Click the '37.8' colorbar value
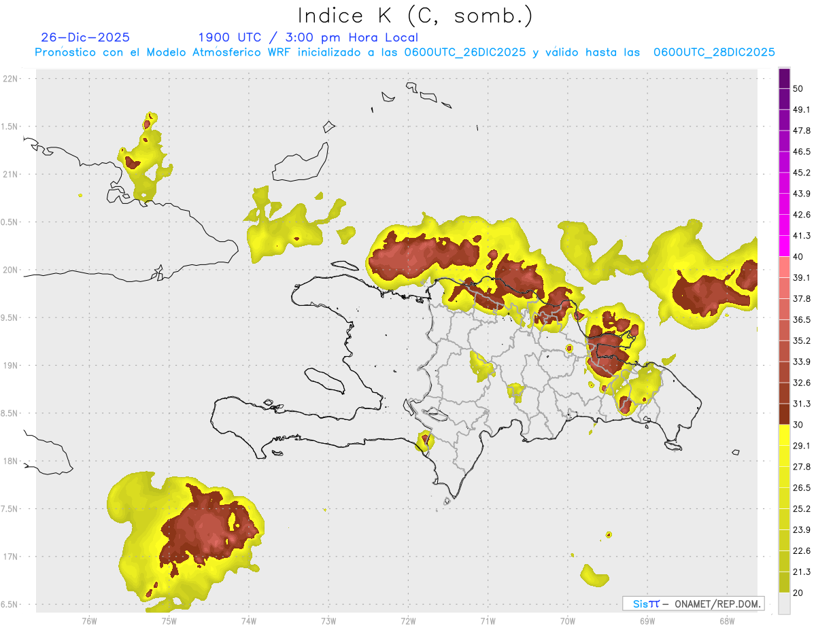 pyautogui.click(x=802, y=298)
